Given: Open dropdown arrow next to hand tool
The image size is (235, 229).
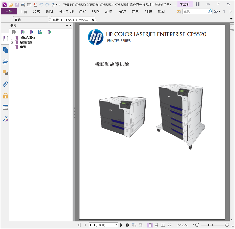Looking at the screenshot, I should coord(57,5).
